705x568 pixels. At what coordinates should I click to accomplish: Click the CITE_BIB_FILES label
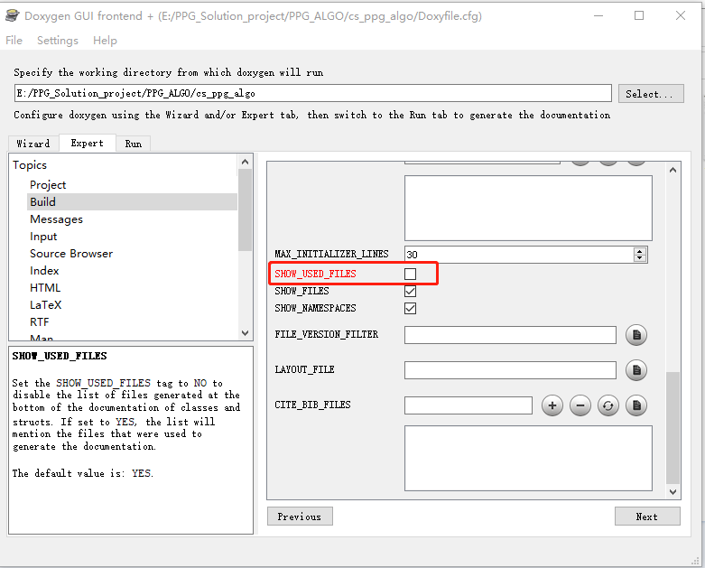[x=312, y=405]
